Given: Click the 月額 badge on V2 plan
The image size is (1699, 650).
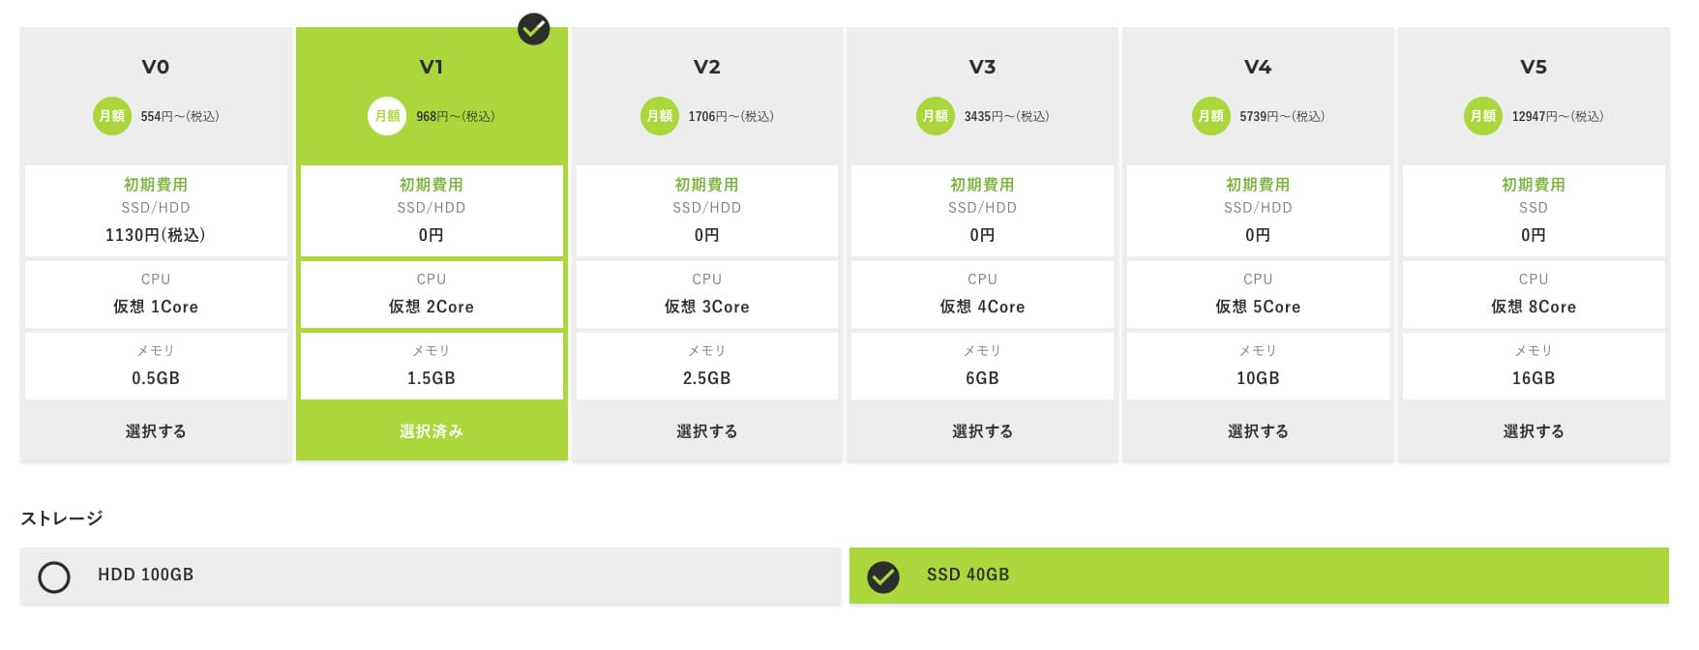Looking at the screenshot, I should pyautogui.click(x=660, y=116).
